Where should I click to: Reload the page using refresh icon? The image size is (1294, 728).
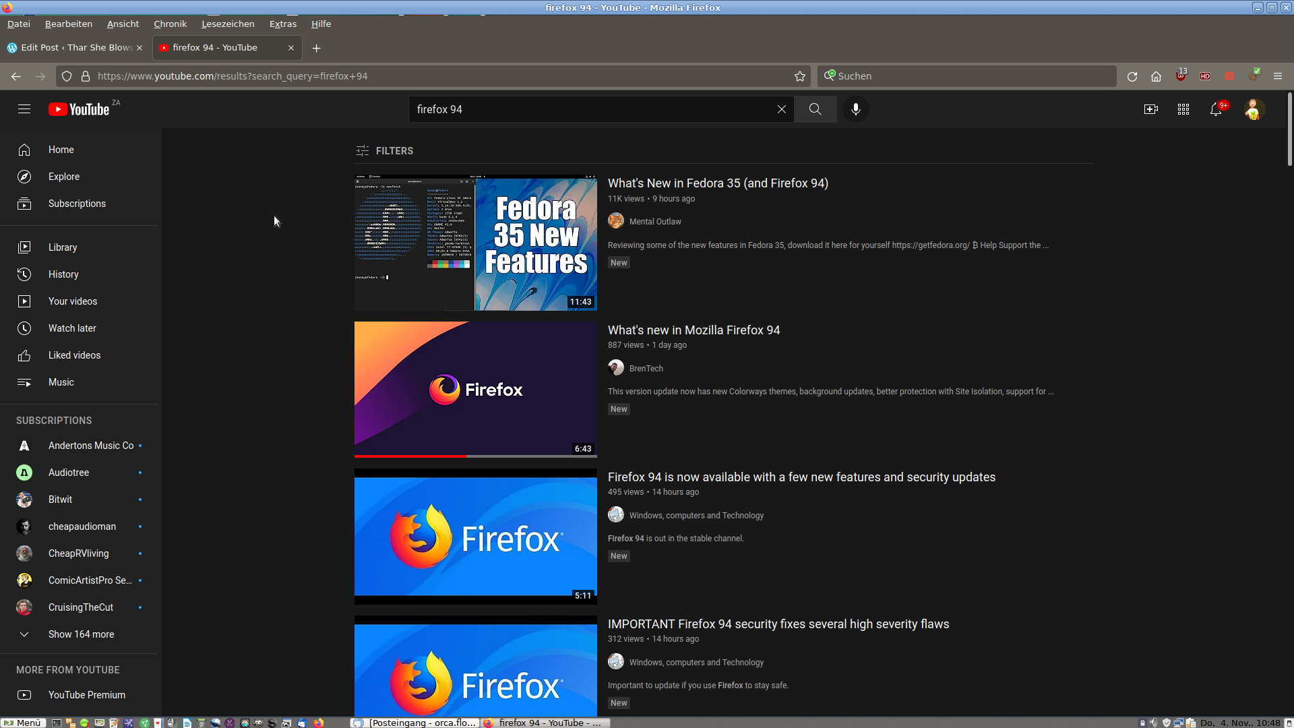[x=1132, y=76]
